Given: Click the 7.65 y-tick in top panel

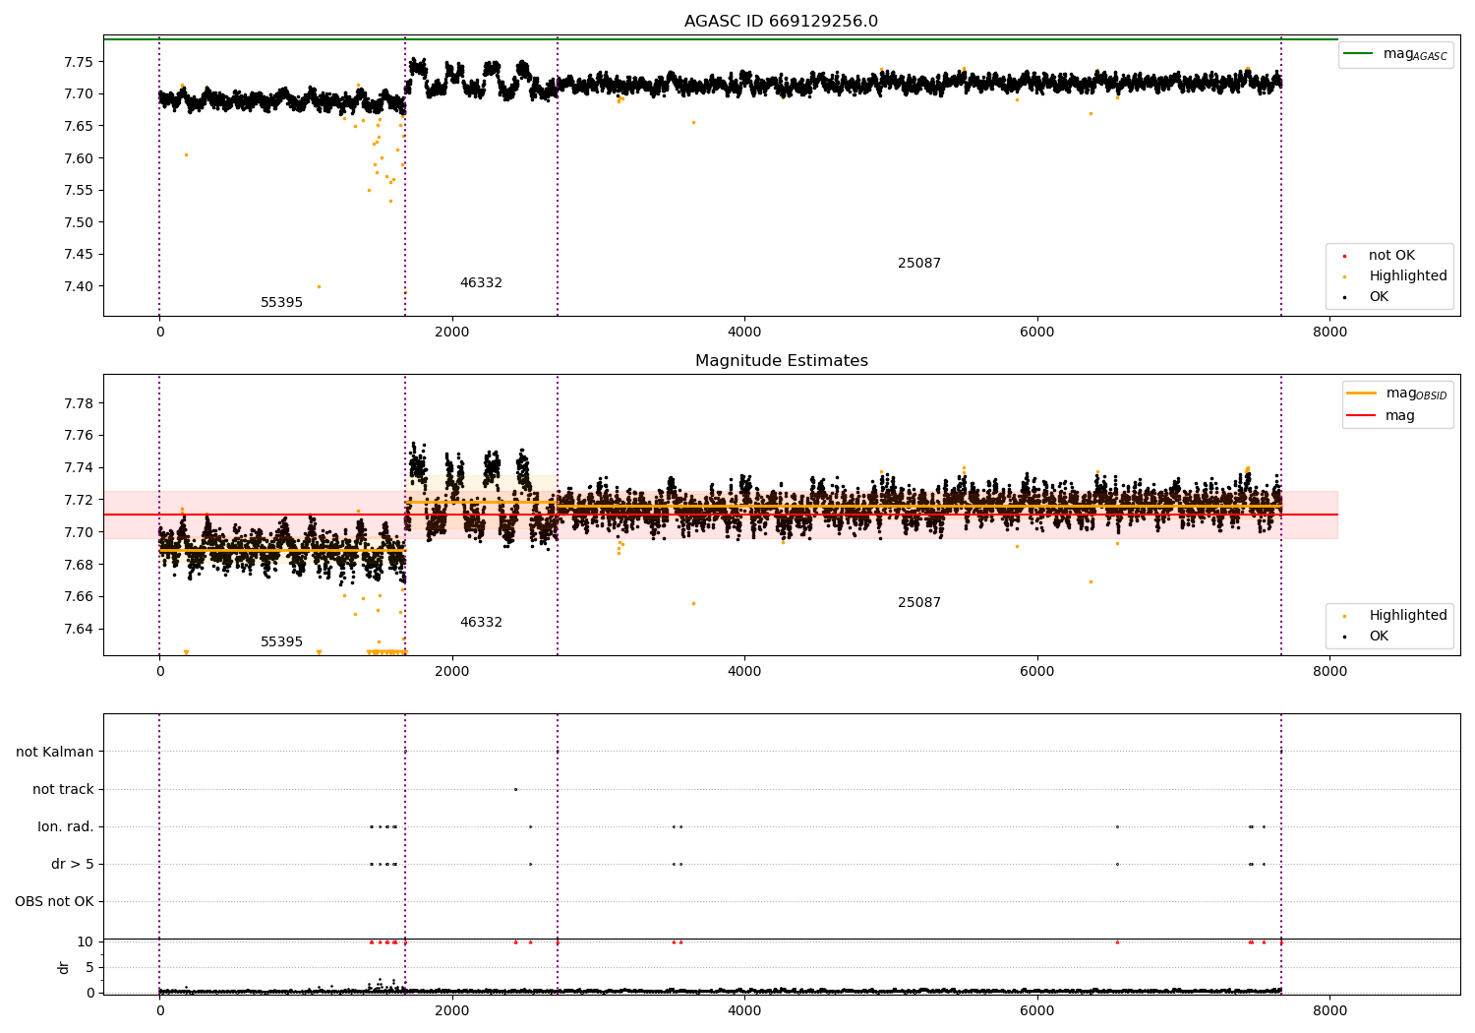Looking at the screenshot, I should point(79,126).
